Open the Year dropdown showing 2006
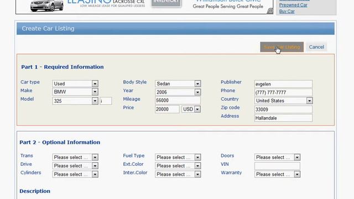 (178, 92)
